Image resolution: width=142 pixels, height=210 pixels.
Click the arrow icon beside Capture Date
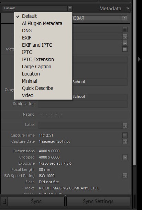[125, 142]
